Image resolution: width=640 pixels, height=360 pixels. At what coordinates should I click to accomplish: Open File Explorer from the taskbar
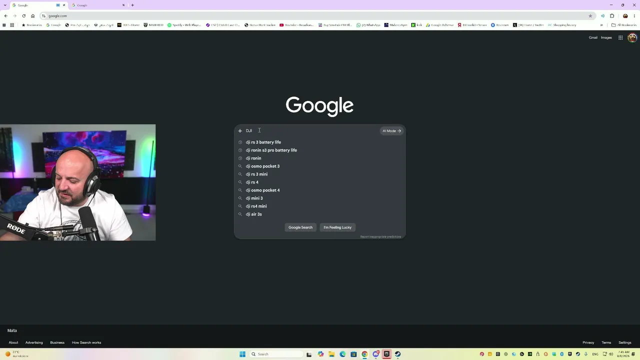[331, 354]
